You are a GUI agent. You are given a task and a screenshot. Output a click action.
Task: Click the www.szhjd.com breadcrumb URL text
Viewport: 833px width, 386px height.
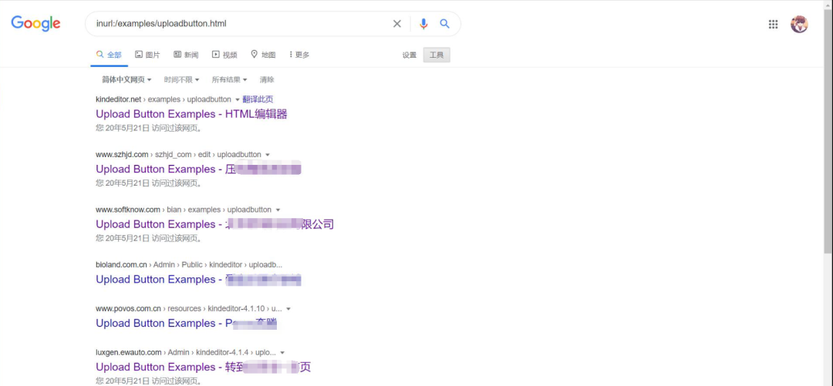(x=178, y=155)
